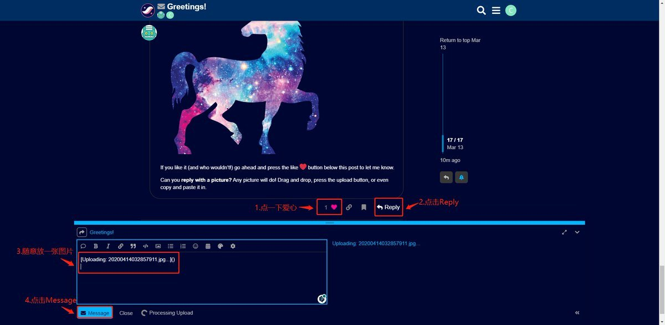
Task: Like the post with the heart icon
Action: coord(334,207)
